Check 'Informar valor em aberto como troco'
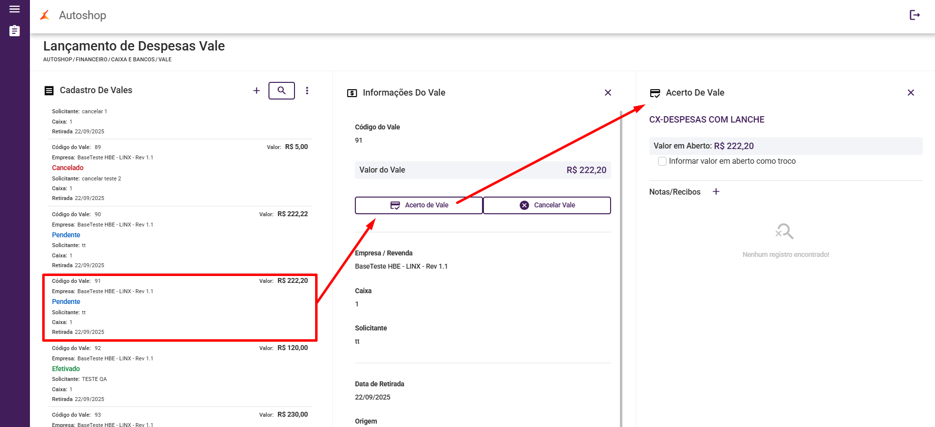This screenshot has height=427, width=935. click(662, 161)
